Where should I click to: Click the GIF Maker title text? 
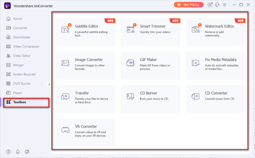click(x=149, y=60)
